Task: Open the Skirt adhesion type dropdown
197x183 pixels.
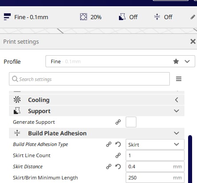Action: coord(155,144)
